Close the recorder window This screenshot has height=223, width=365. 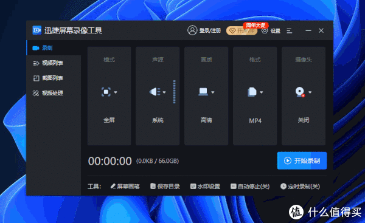pyautogui.click(x=321, y=30)
